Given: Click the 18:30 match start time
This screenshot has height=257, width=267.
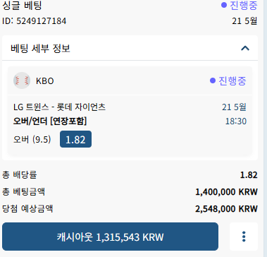Looking at the screenshot, I should coord(236,121).
